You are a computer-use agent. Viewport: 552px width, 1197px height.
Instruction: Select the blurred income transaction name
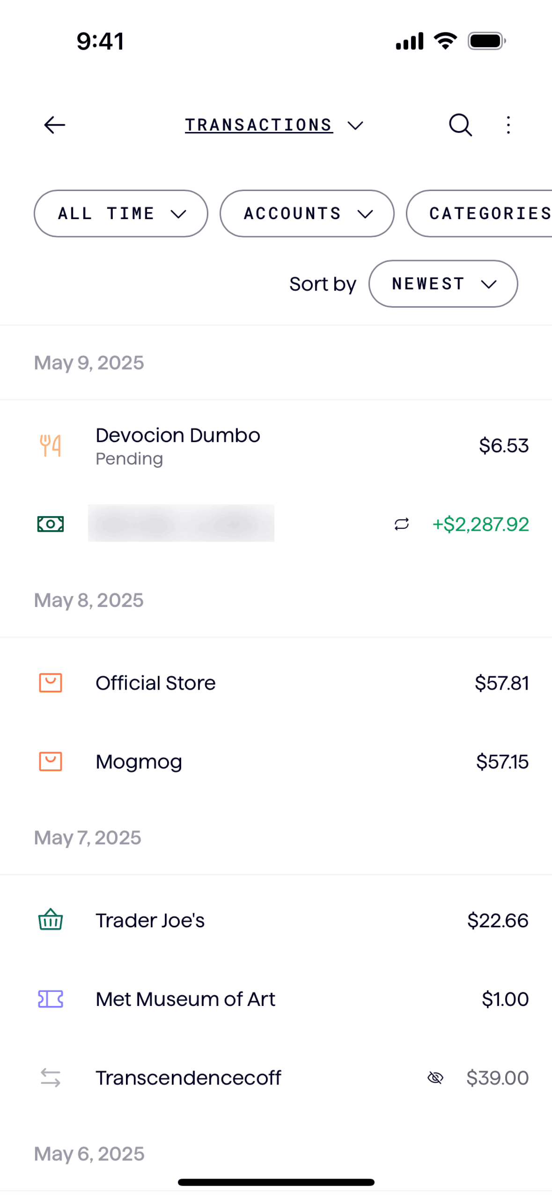pyautogui.click(x=181, y=524)
